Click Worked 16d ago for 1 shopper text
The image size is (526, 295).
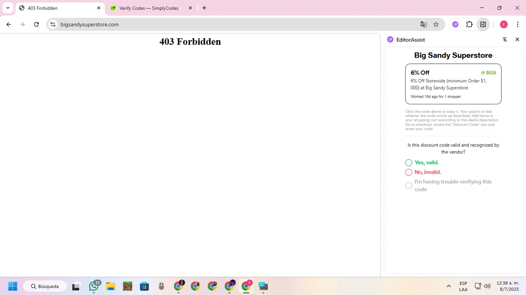(436, 97)
